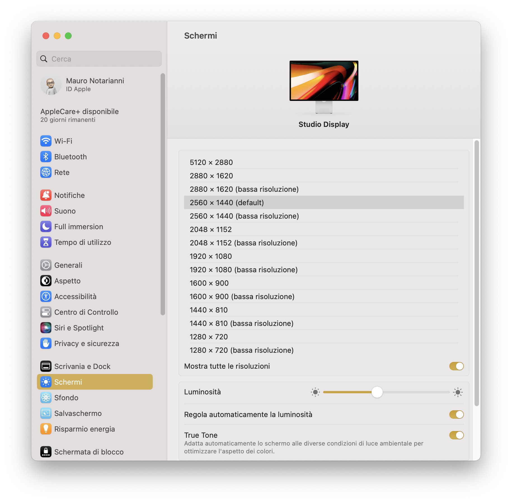Select 2560 × 1440 (default) row
512x502 pixels.
[324, 203]
